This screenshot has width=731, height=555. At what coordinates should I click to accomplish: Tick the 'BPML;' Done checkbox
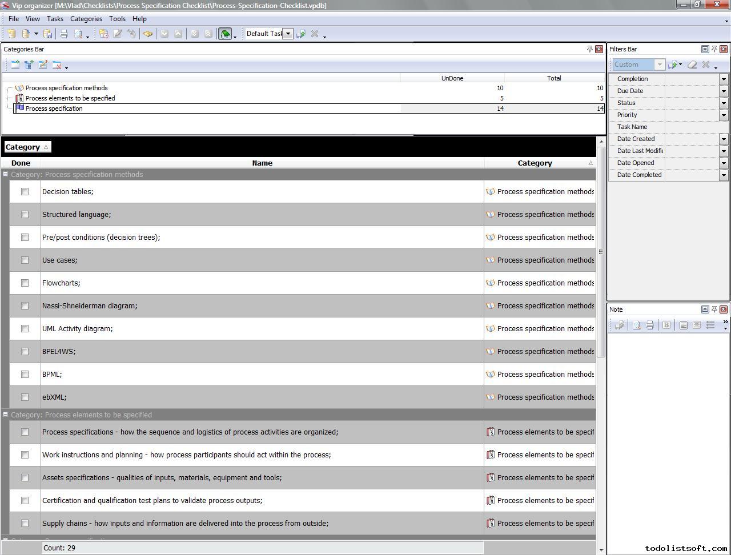tap(25, 375)
